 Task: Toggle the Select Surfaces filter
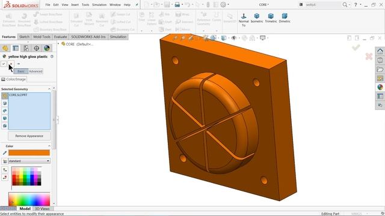click(x=4, y=111)
